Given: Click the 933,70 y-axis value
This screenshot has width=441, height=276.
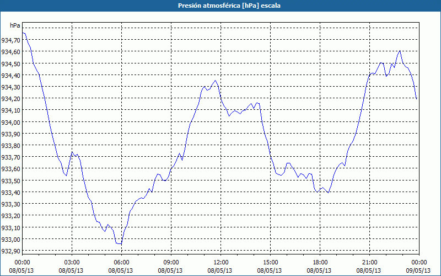Looking at the screenshot, I should click(x=10, y=157).
